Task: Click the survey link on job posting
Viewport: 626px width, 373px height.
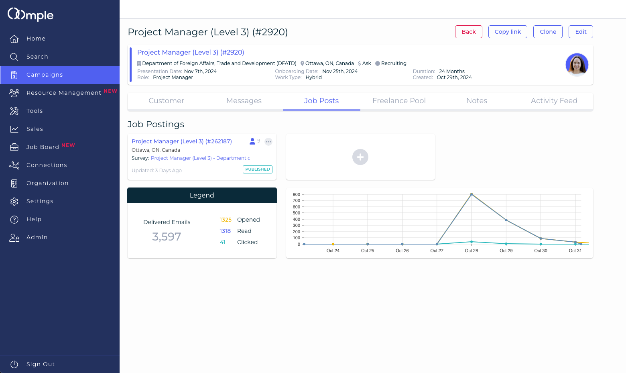Action: [x=200, y=158]
